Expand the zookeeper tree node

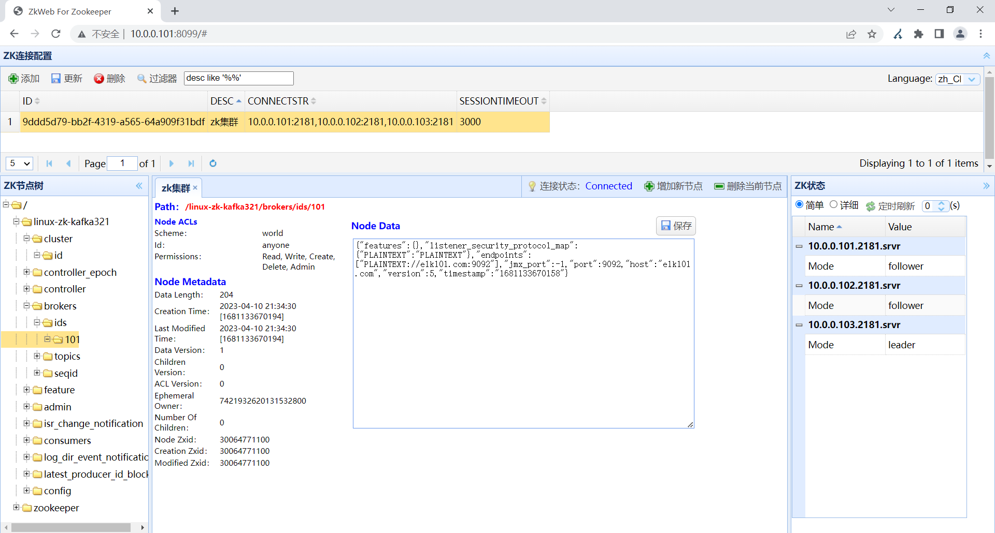[x=16, y=508]
